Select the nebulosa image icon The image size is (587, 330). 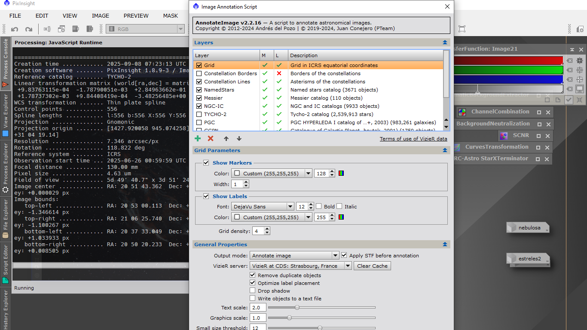coord(528,228)
